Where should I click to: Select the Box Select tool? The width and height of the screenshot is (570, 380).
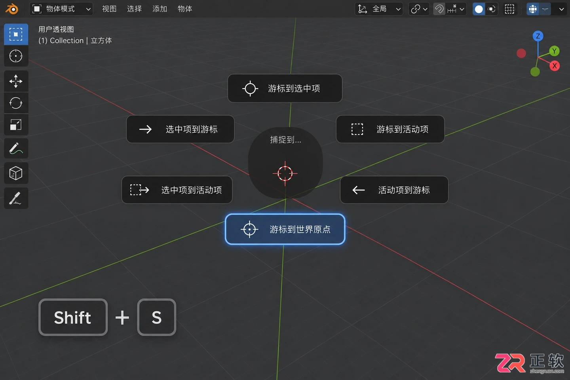[16, 34]
